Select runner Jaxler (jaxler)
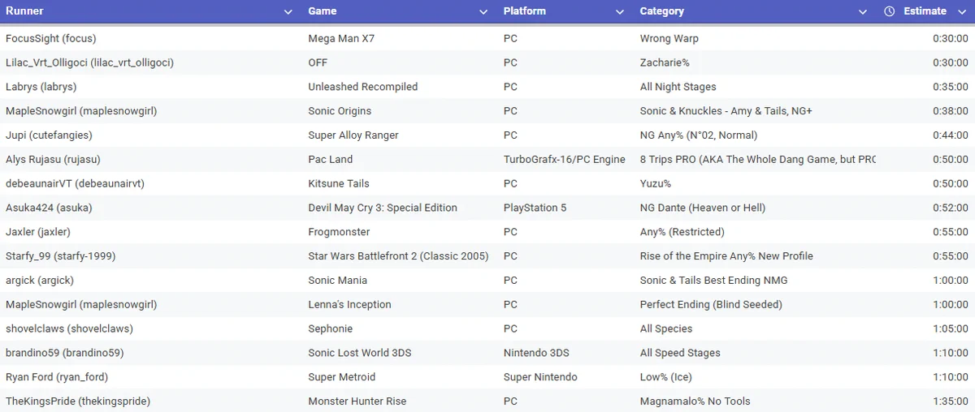This screenshot has height=412, width=975. pos(38,232)
